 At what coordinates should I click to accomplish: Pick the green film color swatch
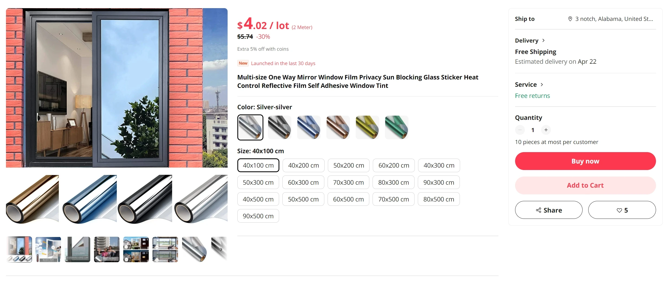click(397, 127)
